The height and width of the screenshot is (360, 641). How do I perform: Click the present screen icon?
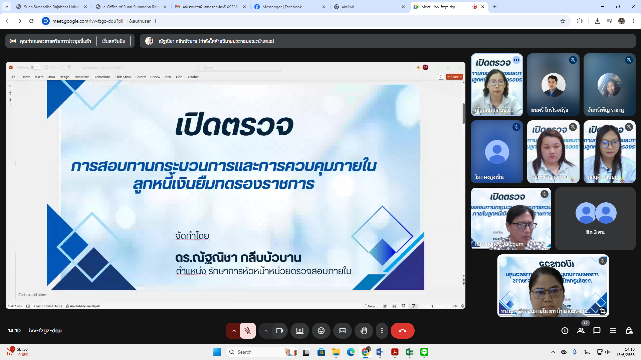[x=299, y=331]
